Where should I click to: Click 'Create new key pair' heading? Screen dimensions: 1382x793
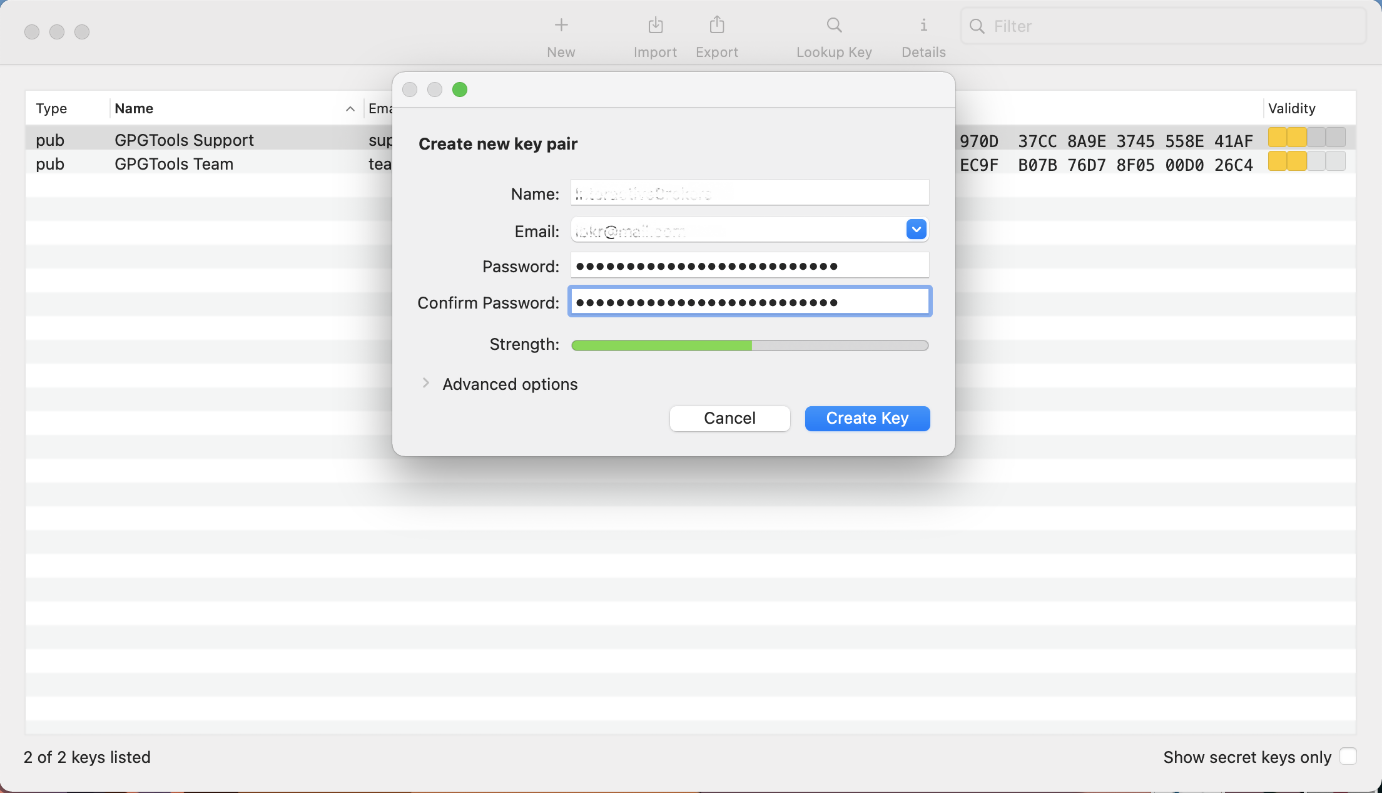pyautogui.click(x=498, y=144)
